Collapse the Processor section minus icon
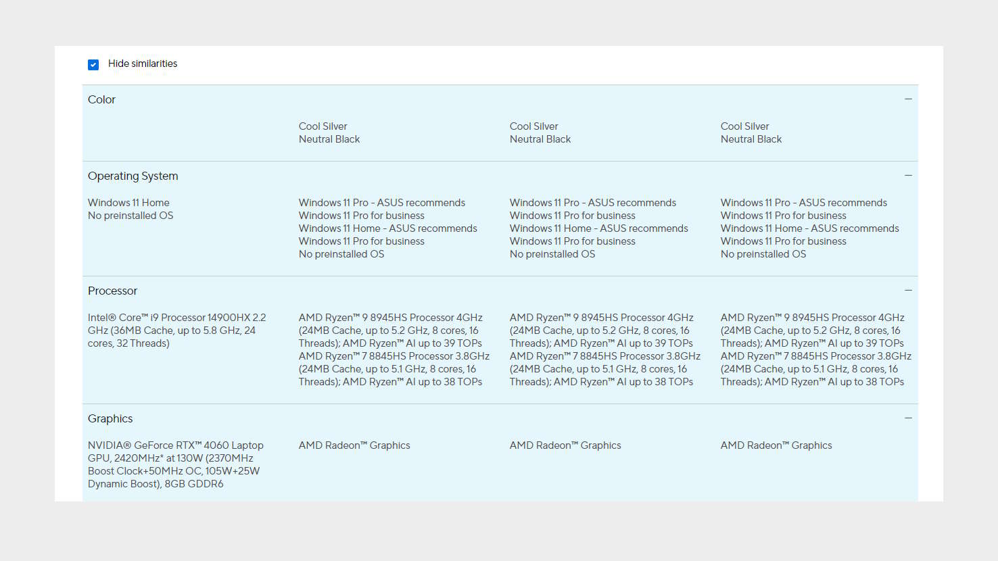The width and height of the screenshot is (998, 561). (x=908, y=291)
